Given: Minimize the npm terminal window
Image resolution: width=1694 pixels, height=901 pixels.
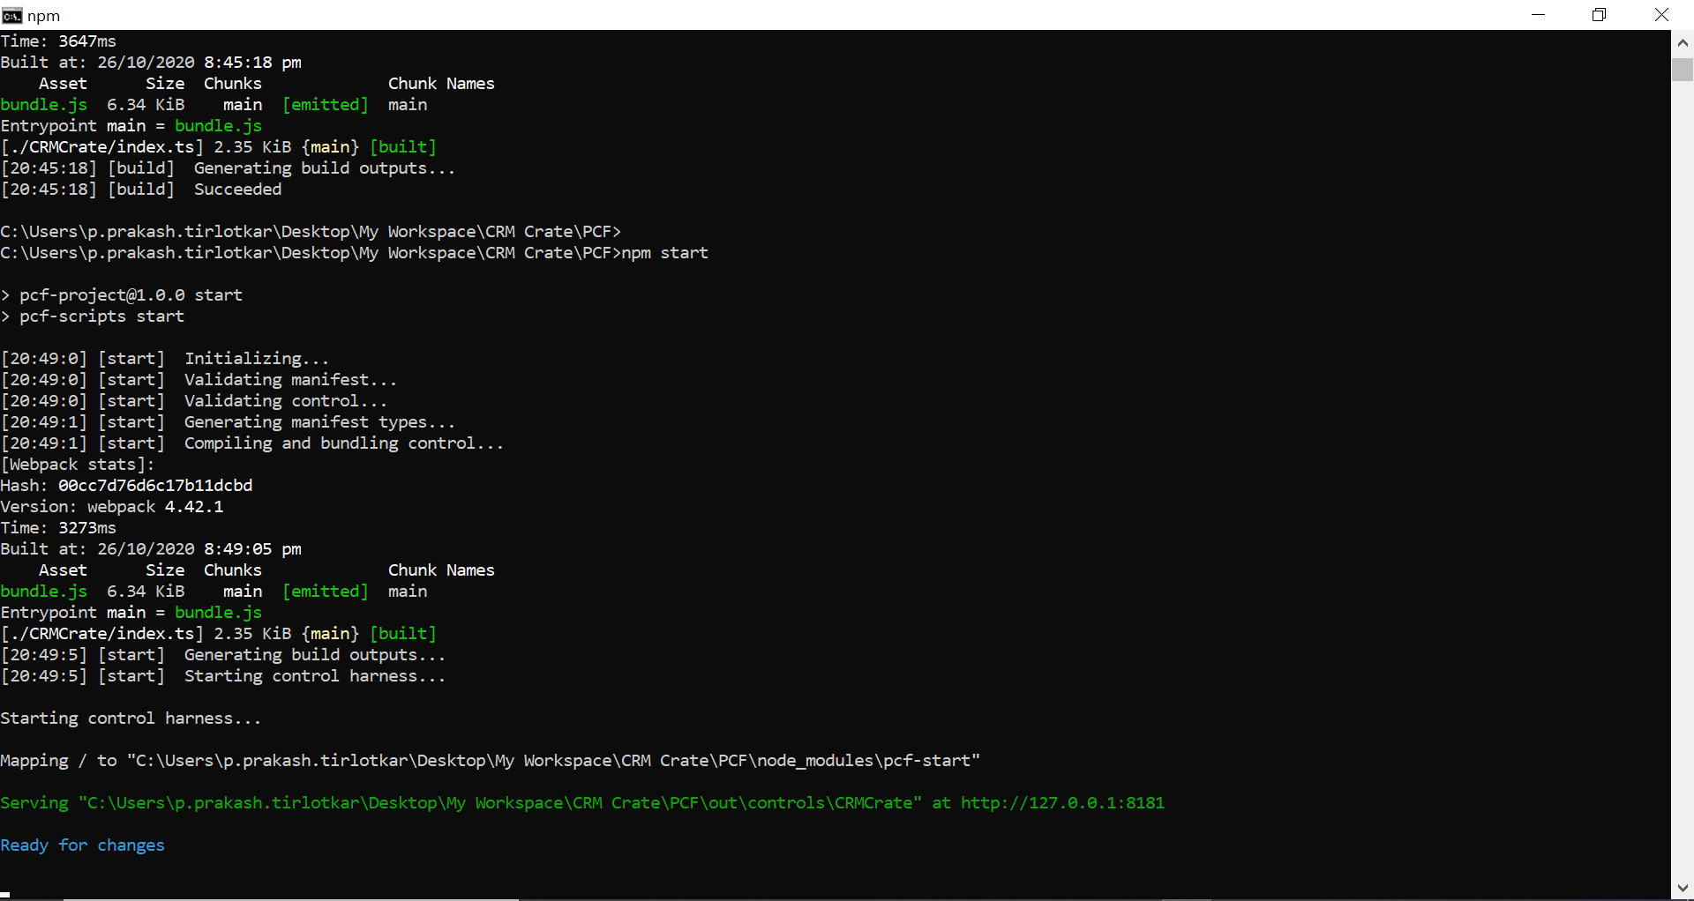Looking at the screenshot, I should pyautogui.click(x=1538, y=15).
